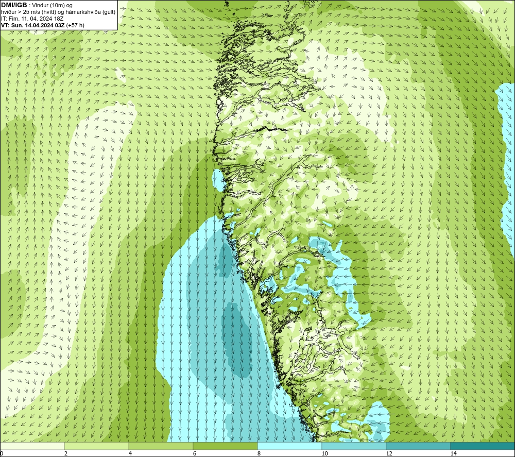Click the 'DMI/IGB' title in the legend box

point(14,5)
